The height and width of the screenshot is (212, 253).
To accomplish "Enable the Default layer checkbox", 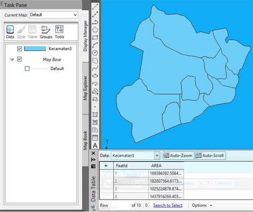I will pos(27,68).
